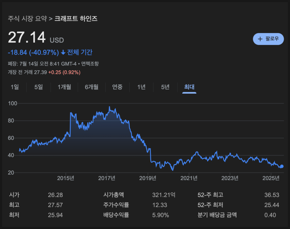Click the 시가 open price label
Screen dimensions: 290x229
[x=14, y=195]
